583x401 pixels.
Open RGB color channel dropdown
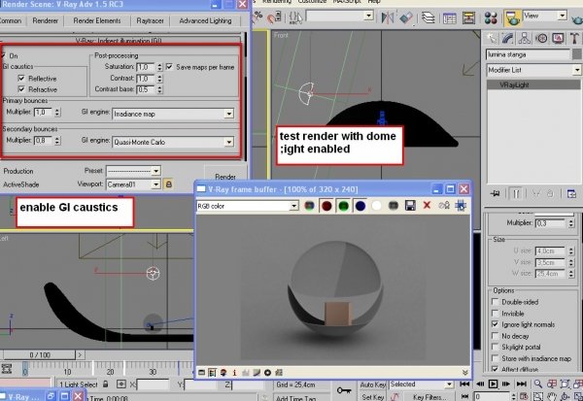tap(293, 206)
